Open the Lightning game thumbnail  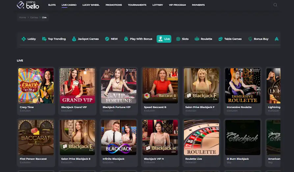pyautogui.click(x=273, y=86)
